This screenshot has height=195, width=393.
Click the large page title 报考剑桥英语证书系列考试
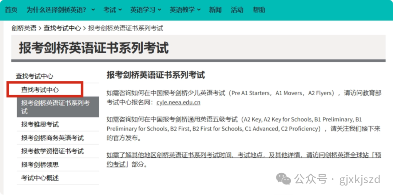click(x=94, y=48)
